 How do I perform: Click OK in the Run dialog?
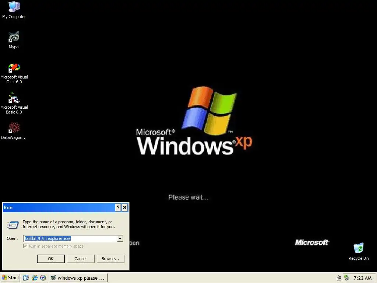[51, 259]
